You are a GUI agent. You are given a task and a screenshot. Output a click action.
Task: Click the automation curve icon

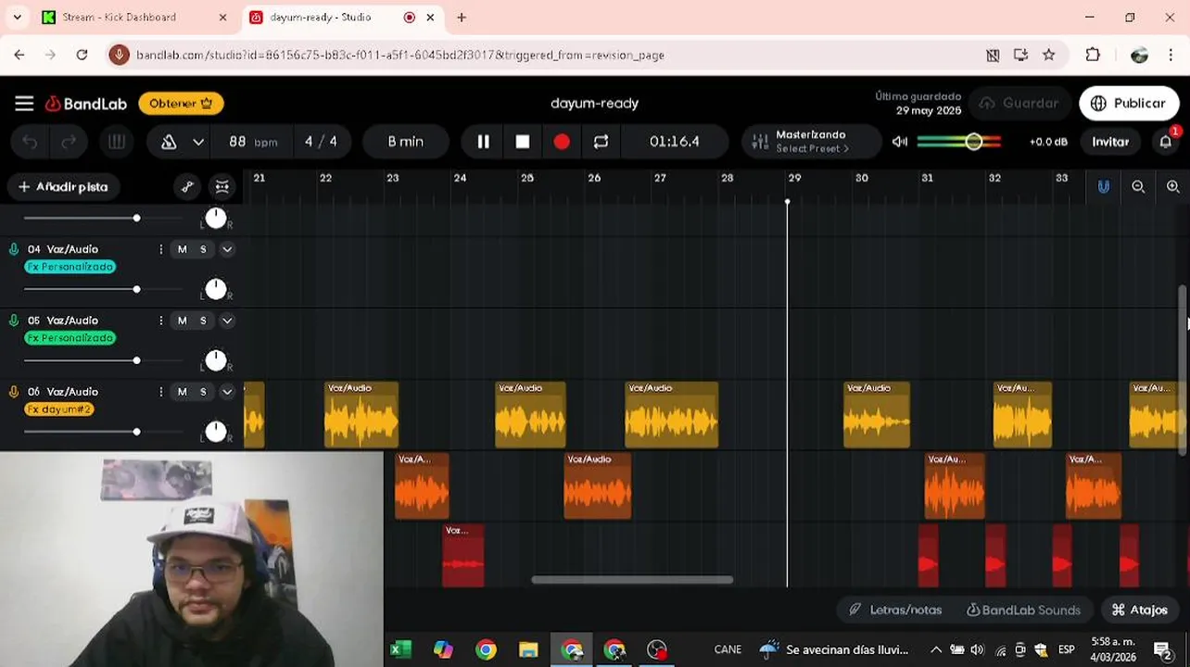tap(187, 186)
